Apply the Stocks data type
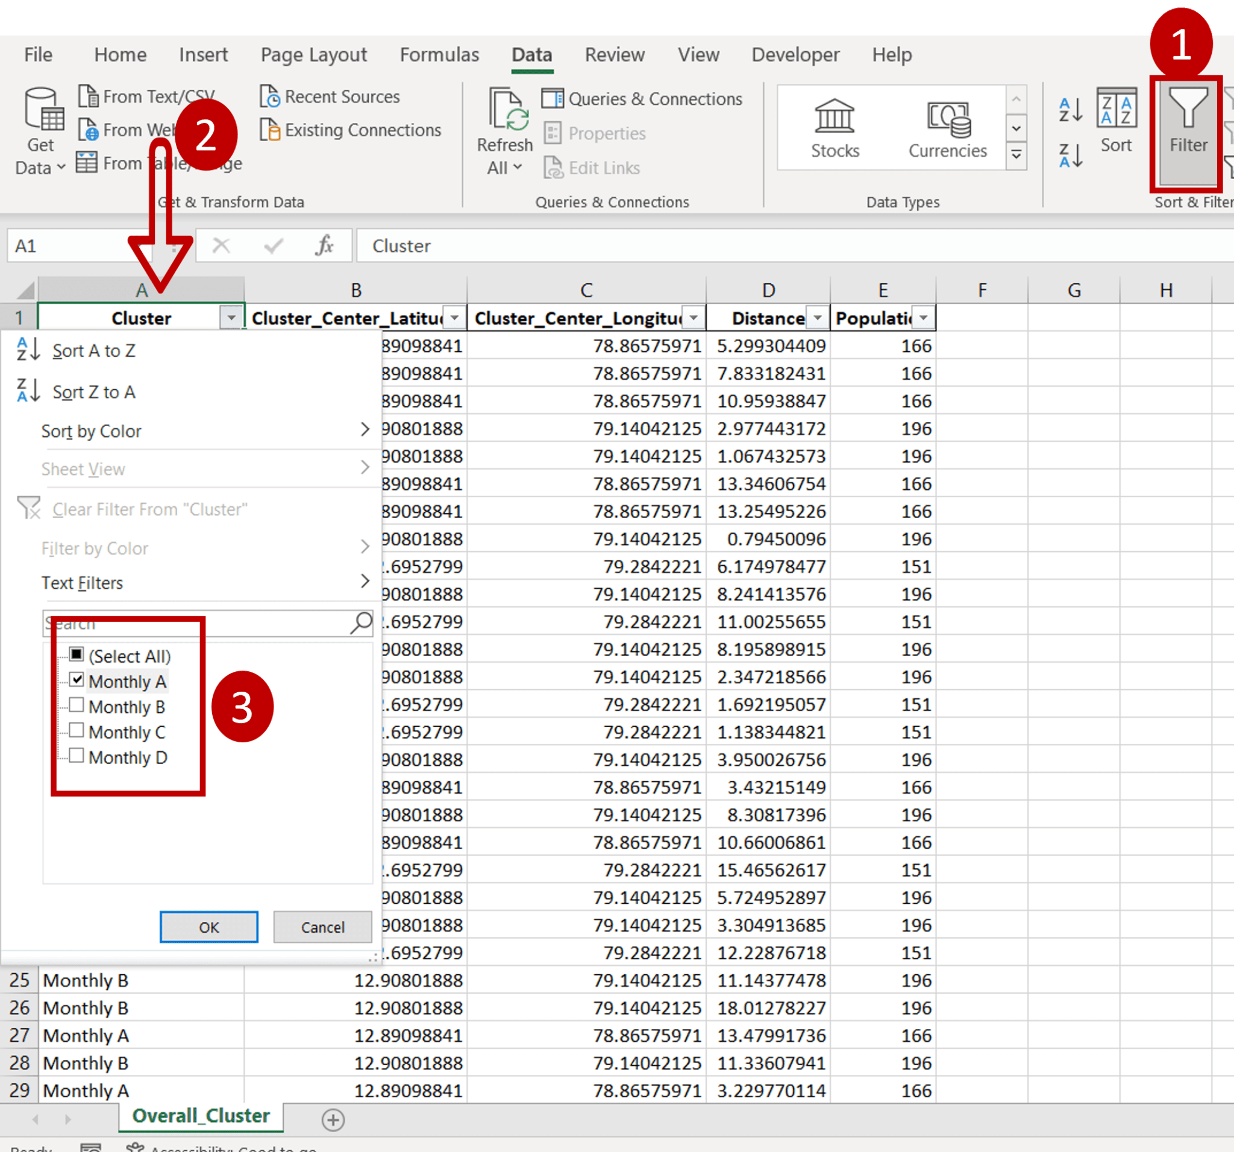Image resolution: width=1234 pixels, height=1152 pixels. pos(835,127)
